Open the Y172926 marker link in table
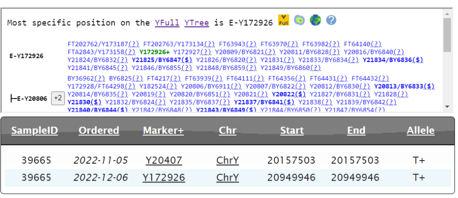 point(164,177)
